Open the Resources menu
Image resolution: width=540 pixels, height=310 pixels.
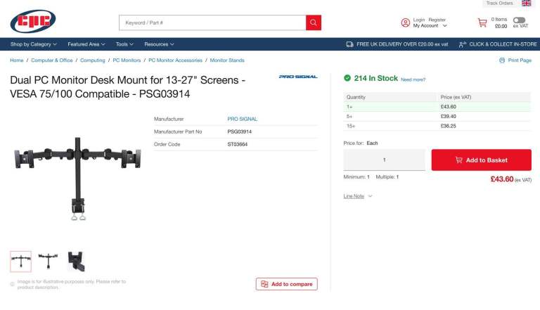click(159, 44)
